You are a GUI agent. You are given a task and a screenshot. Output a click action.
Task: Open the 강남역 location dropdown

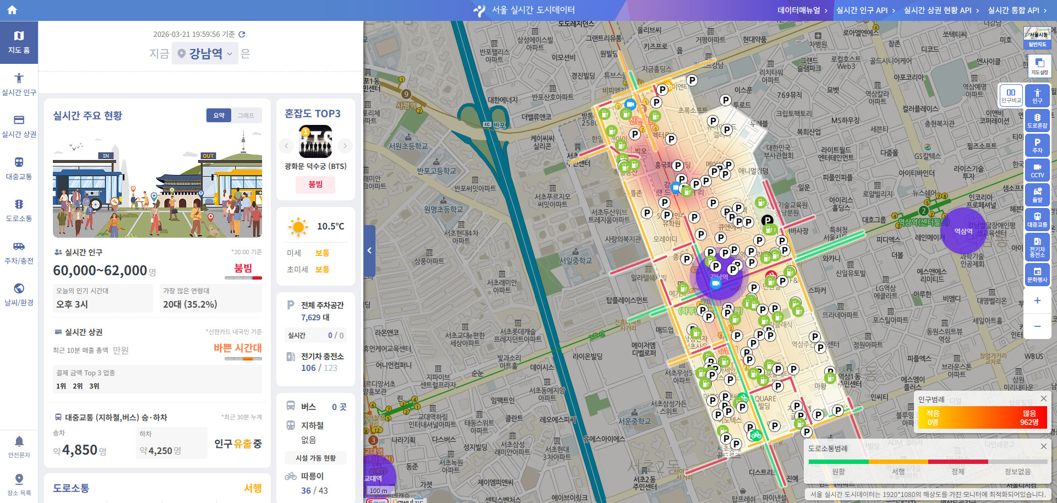coord(205,53)
